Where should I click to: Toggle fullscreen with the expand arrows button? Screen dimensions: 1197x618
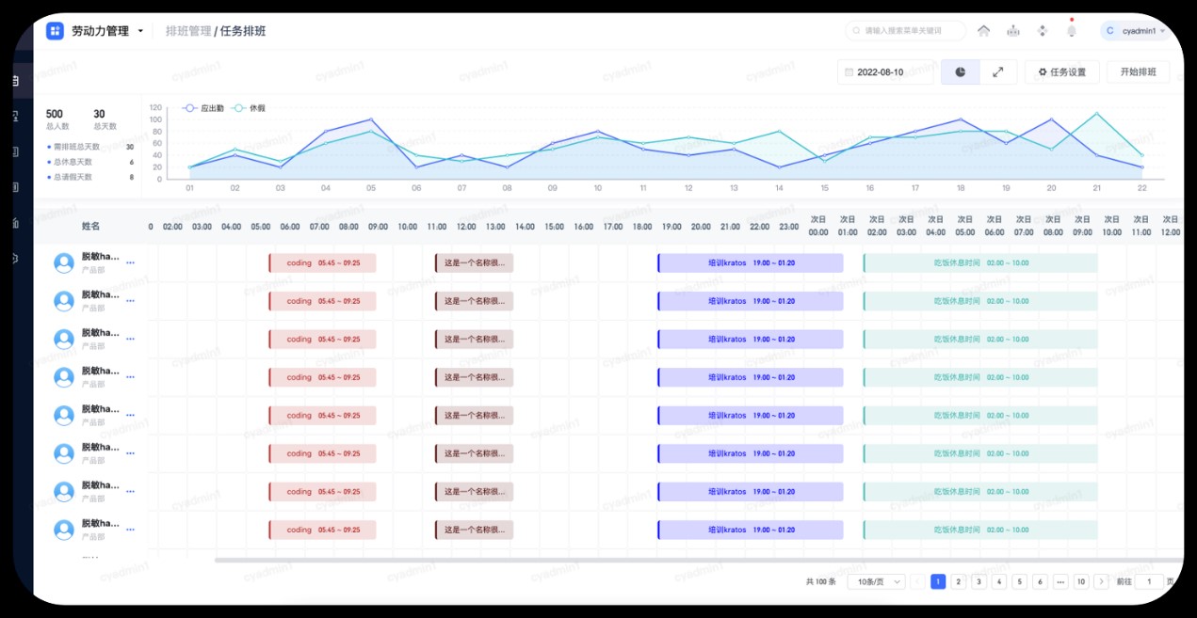(x=998, y=72)
